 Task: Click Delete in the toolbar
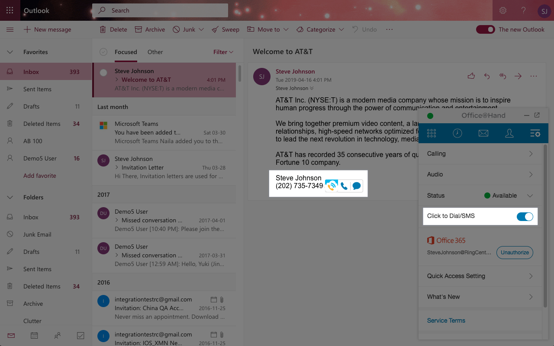pyautogui.click(x=113, y=29)
